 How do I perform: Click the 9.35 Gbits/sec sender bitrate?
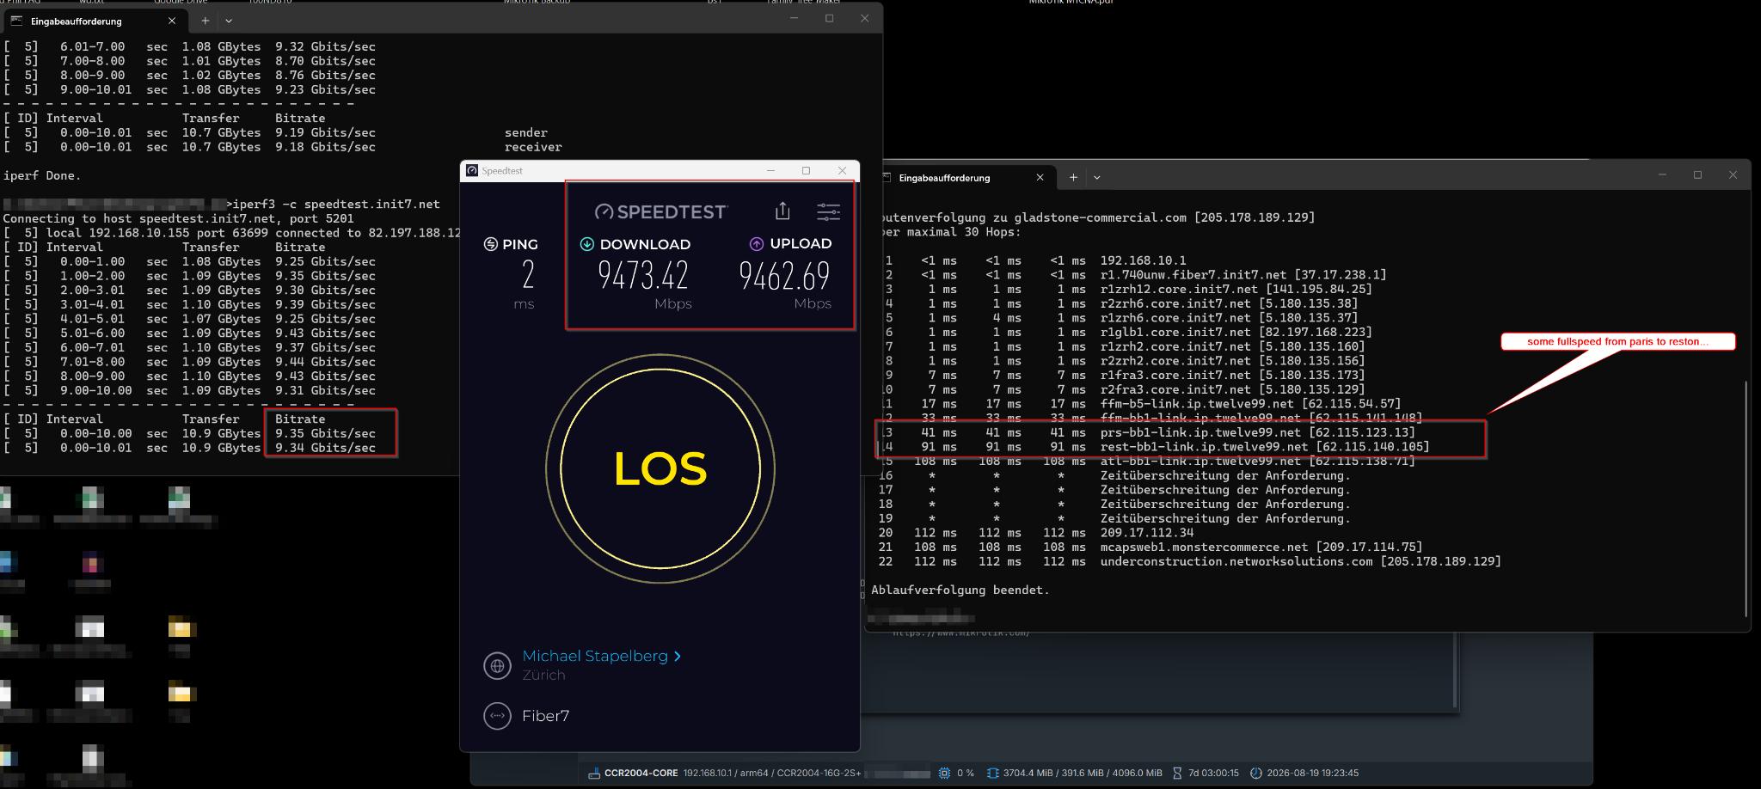(325, 433)
